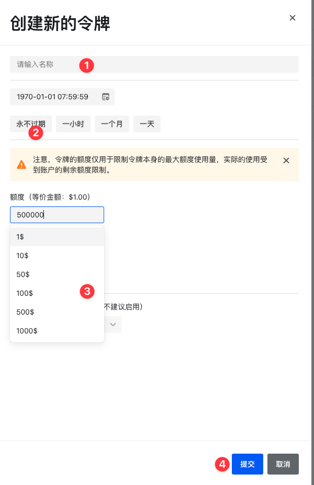The height and width of the screenshot is (485, 314).
Task: Choose the 一个月 expiry button
Action: click(x=112, y=124)
